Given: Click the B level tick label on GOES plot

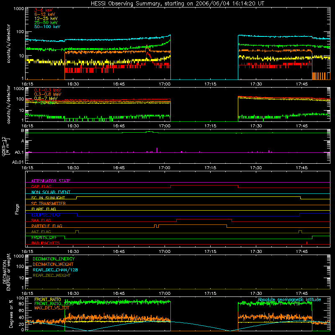Looking at the screenshot, I should coord(23,131).
